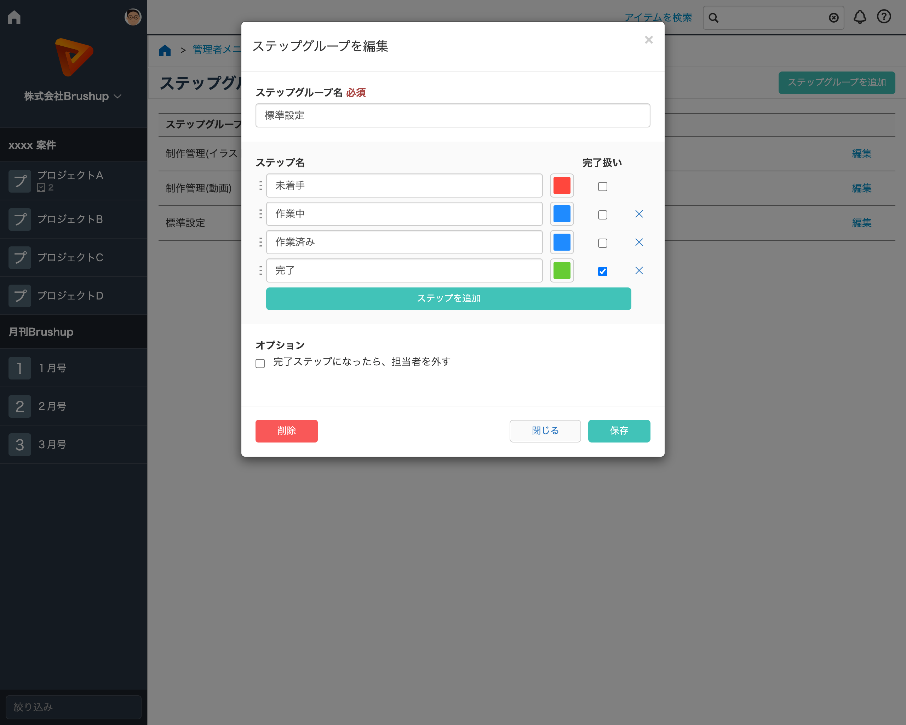Screen dimensions: 906x725
Task: Open プロジェクトB in the sidebar
Action: click(74, 219)
